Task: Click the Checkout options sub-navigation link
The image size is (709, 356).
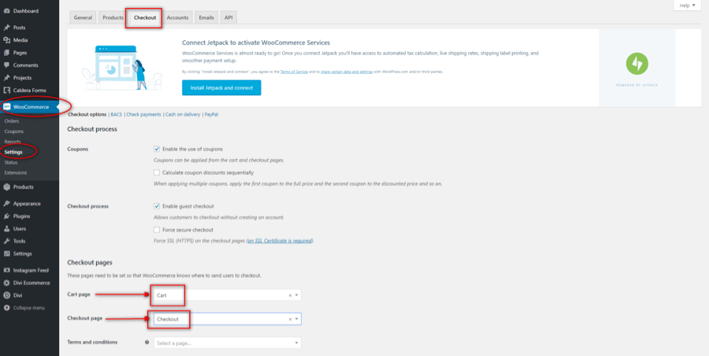Action: pyautogui.click(x=87, y=114)
